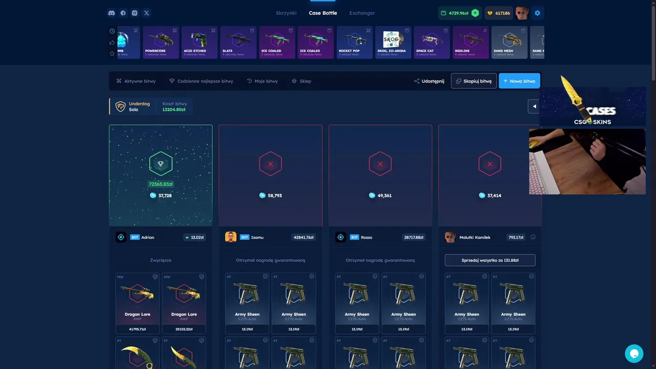Open the Discord link icon

pyautogui.click(x=112, y=13)
